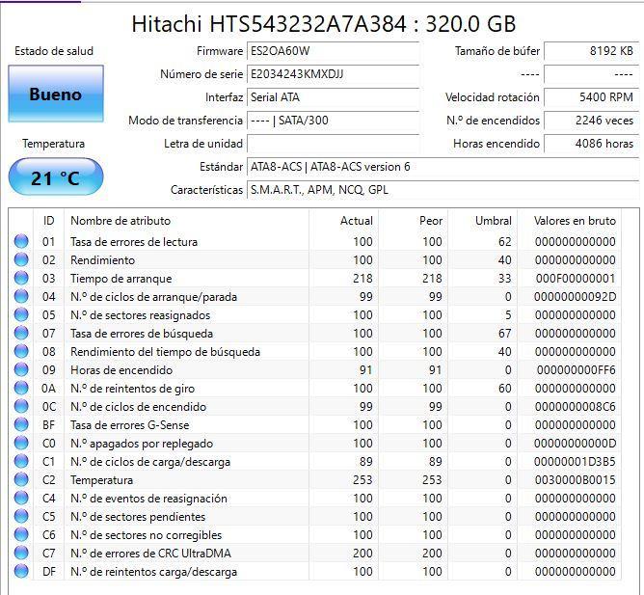Screen dimensions: 644x595
Task: Click the status orb for CRC UltraDMA errors
Action: coord(21,554)
